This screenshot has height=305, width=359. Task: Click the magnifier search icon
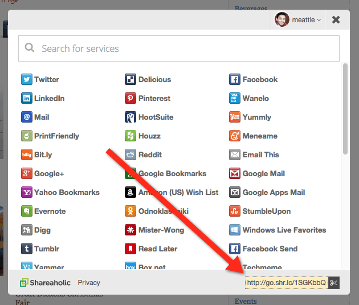click(x=30, y=48)
